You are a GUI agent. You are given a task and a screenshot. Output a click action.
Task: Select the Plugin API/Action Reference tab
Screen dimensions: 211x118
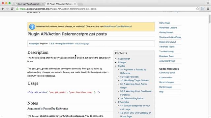click(x=61, y=4)
